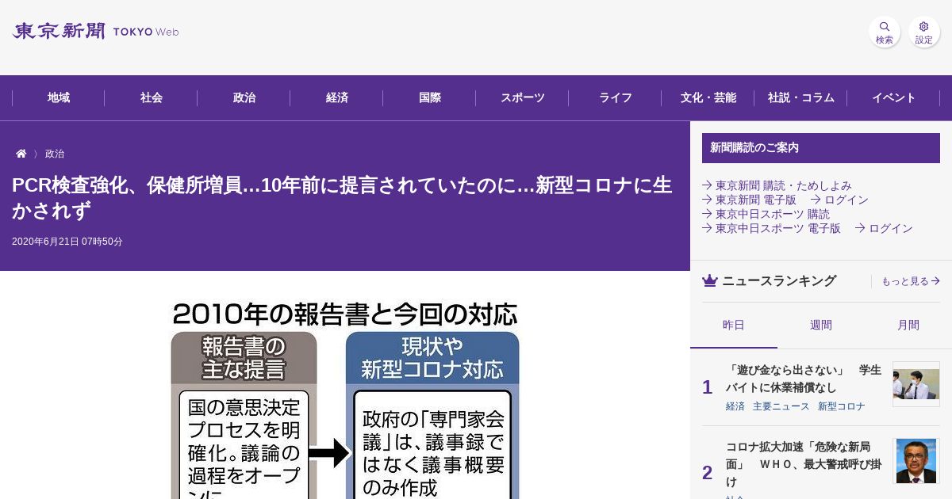952x499 pixels.
Task: Open the 政治 navigation menu
Action: coord(244,98)
